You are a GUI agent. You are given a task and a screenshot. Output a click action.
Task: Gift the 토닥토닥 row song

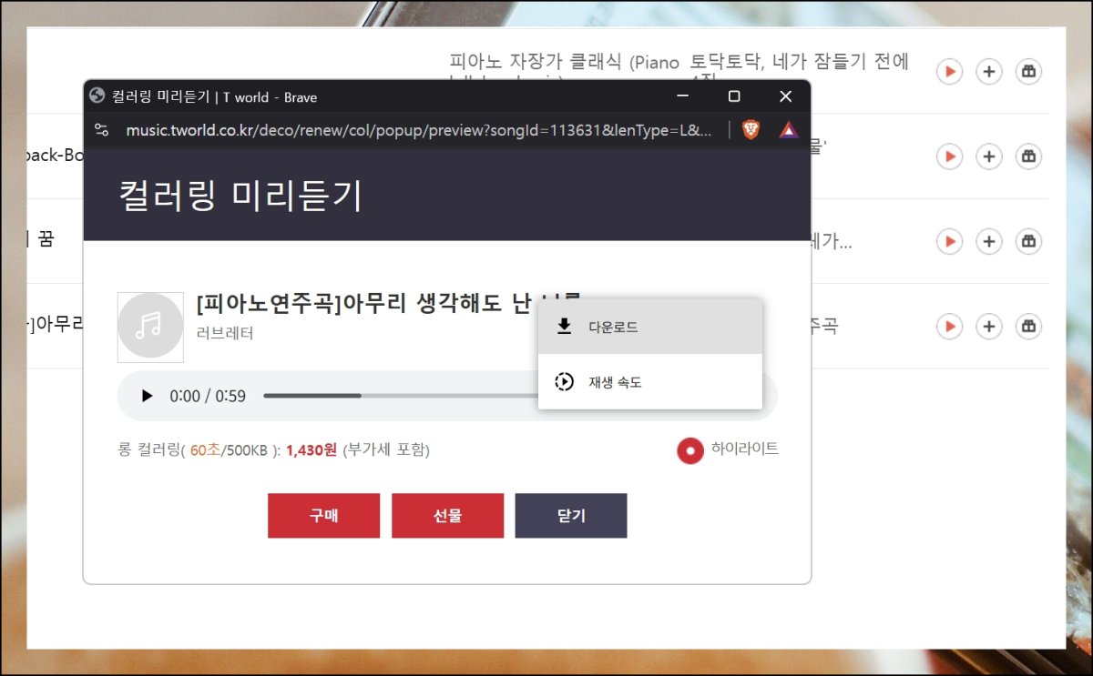click(x=1028, y=71)
